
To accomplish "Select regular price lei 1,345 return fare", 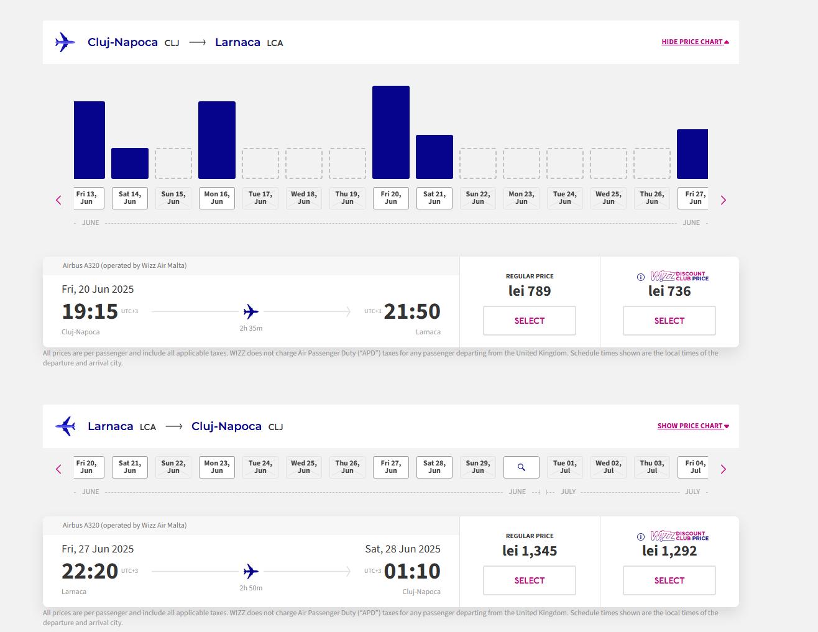I will pyautogui.click(x=529, y=580).
